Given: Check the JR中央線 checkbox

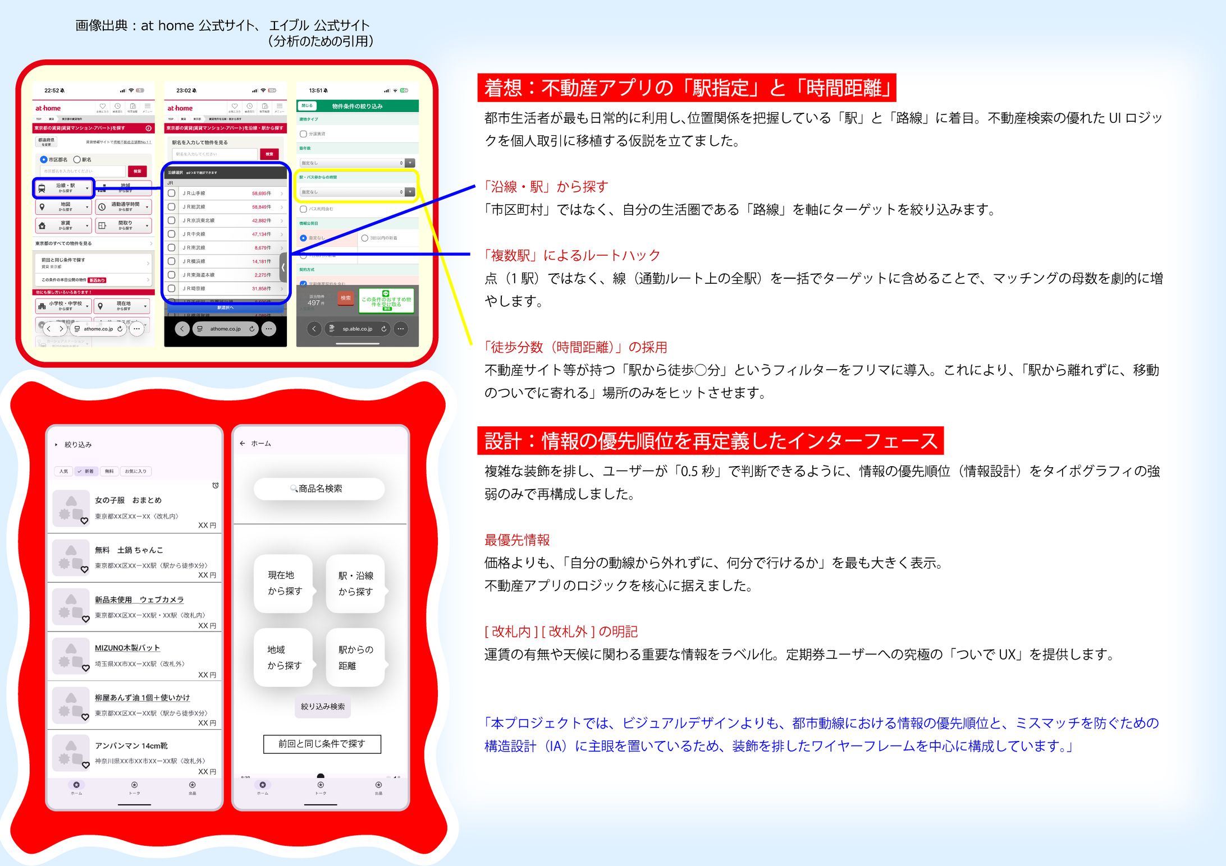Looking at the screenshot, I should pos(172,234).
